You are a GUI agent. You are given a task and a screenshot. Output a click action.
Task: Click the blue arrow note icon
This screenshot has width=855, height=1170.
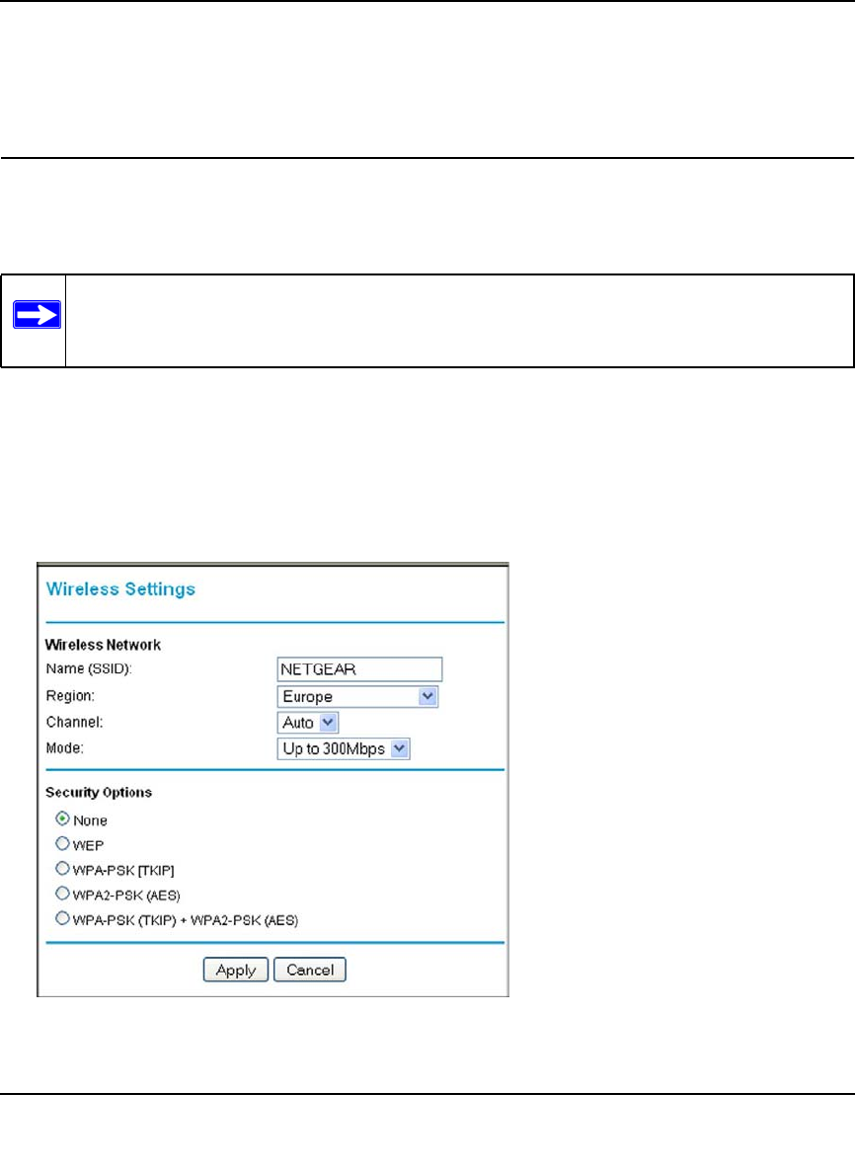(38, 315)
